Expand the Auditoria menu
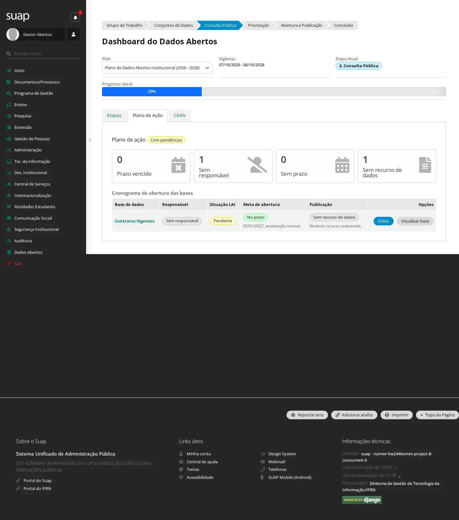 coord(23,241)
